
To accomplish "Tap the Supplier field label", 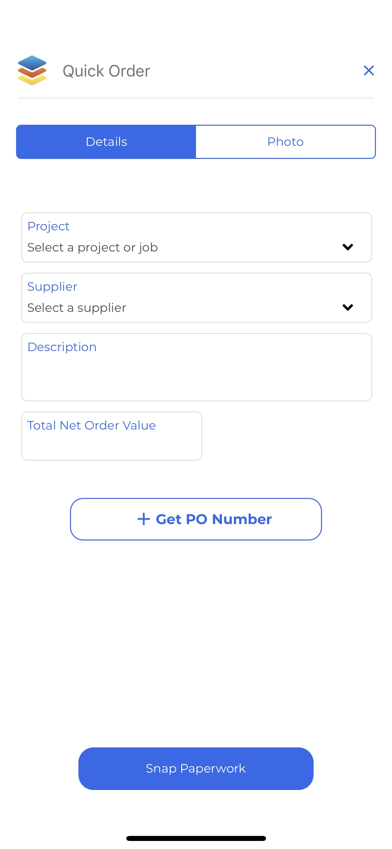I will tap(52, 287).
